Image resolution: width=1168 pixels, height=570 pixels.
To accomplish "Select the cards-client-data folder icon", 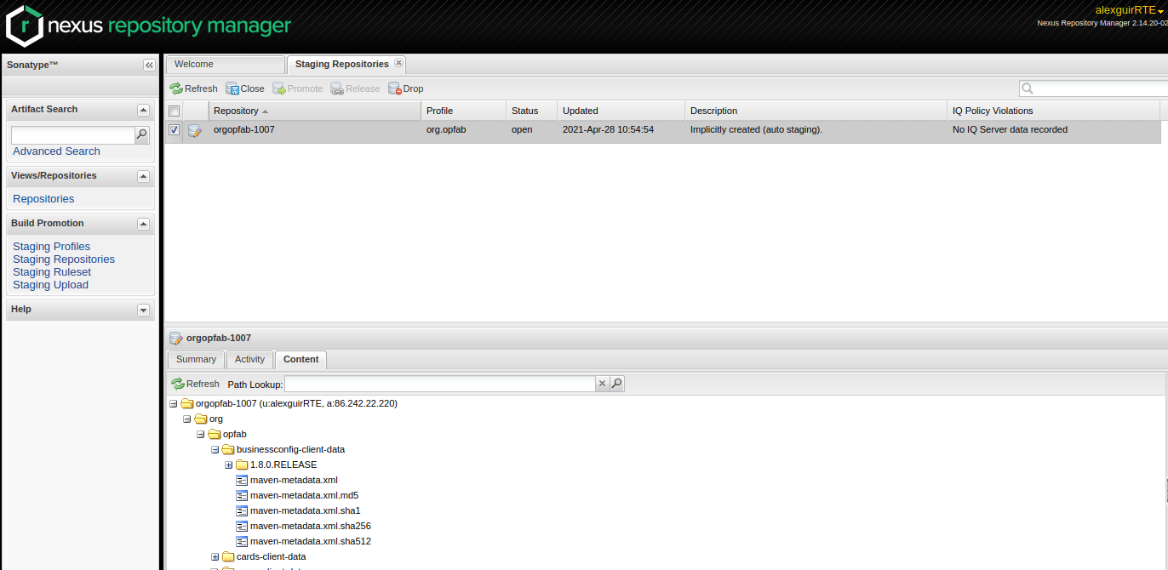I will (x=228, y=556).
